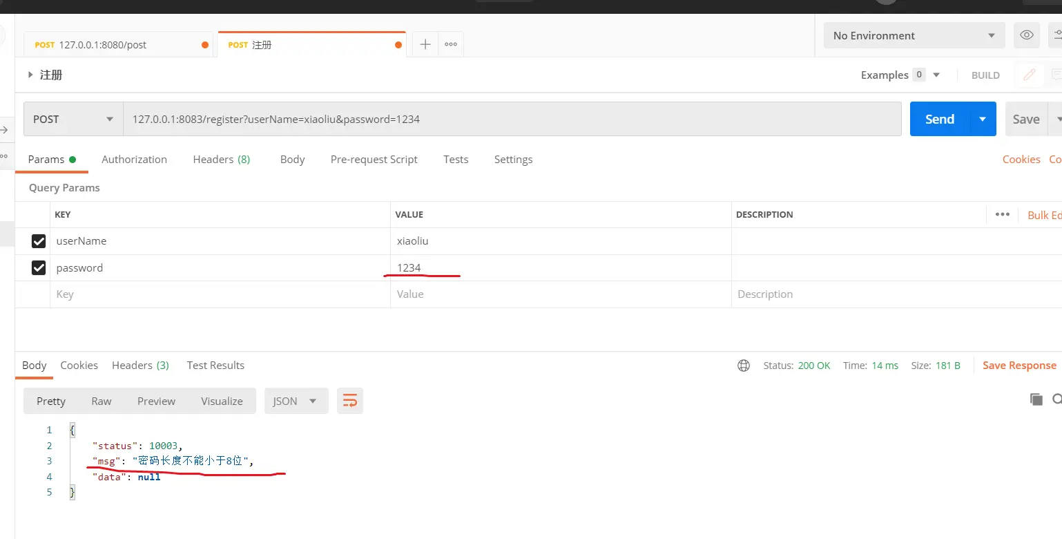
Task: Click the globe network icon near Status
Action: click(x=744, y=366)
